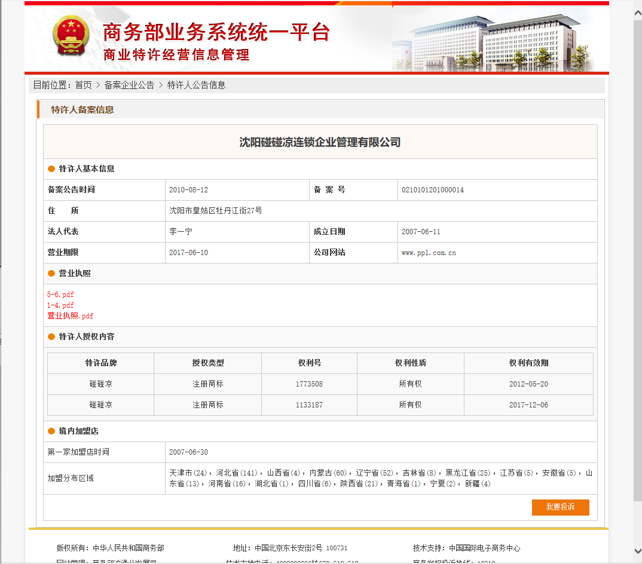Image resolution: width=642 pixels, height=564 pixels.
Task: Open the 5-6.pdf attachment
Action: [x=60, y=295]
